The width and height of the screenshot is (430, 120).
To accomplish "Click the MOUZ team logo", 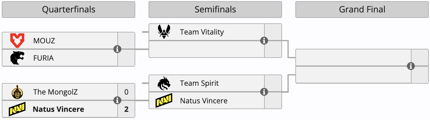I will [17, 41].
